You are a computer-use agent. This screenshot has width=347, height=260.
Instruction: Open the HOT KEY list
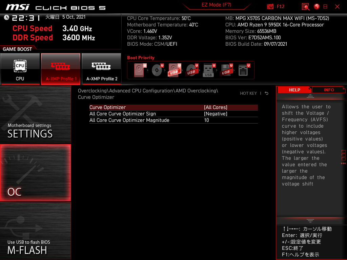point(248,93)
